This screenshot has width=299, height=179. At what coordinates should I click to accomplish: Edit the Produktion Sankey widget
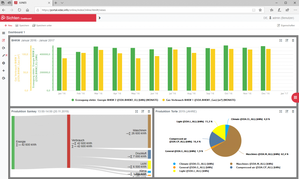[x=143, y=111]
